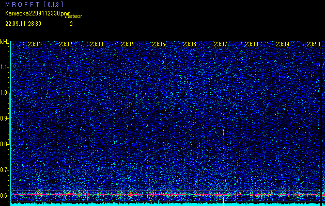
Task: Click the 23:34 time label
Action: [128, 44]
